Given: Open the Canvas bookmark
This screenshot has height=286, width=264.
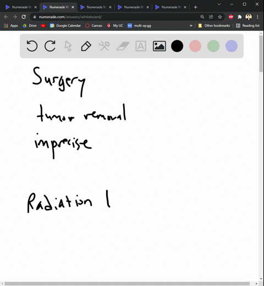Looking at the screenshot, I should pos(94,26).
